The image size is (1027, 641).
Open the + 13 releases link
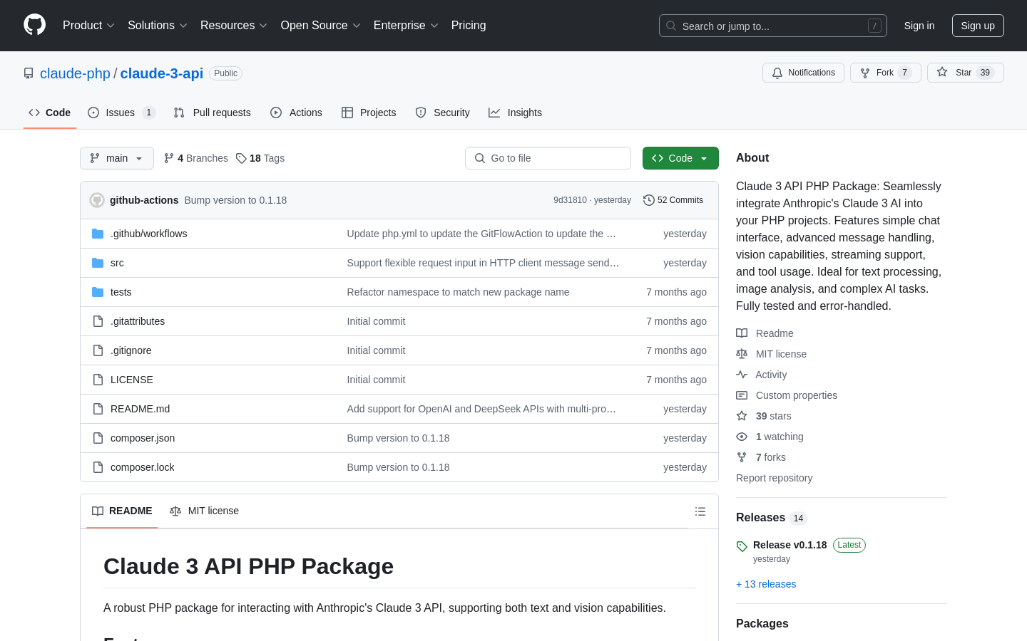point(766,584)
